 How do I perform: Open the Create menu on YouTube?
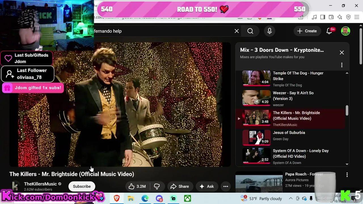[307, 31]
